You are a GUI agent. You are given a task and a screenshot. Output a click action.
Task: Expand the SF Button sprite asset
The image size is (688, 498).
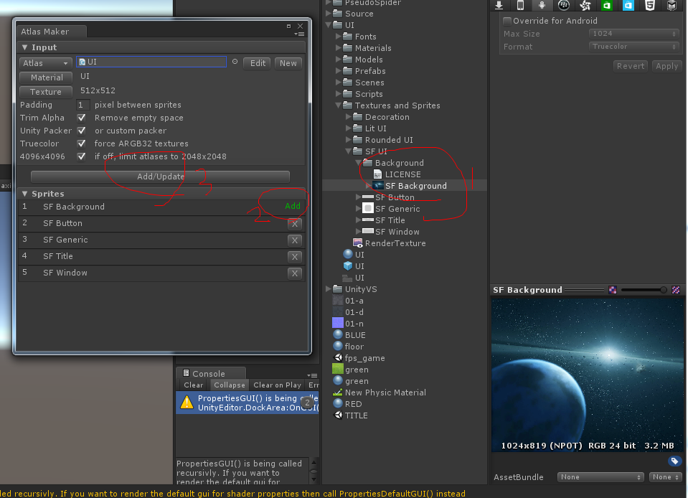point(358,197)
